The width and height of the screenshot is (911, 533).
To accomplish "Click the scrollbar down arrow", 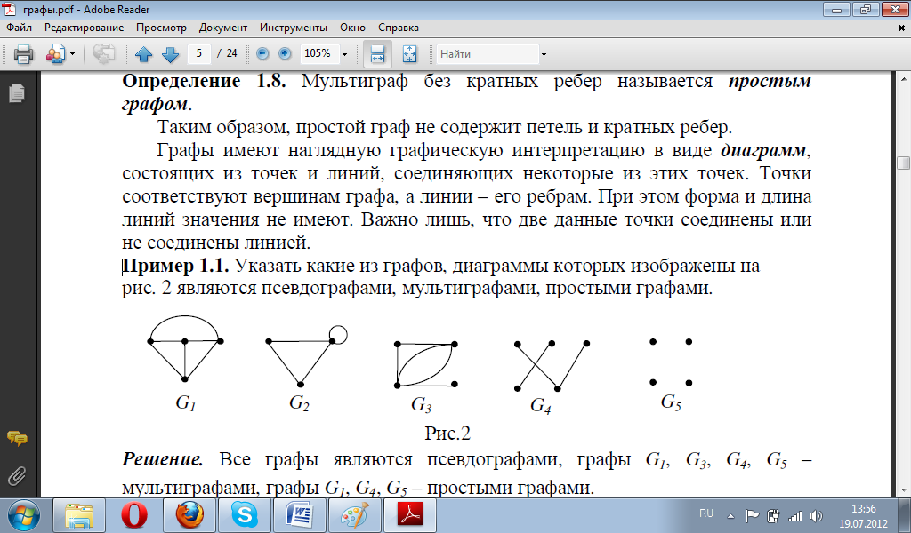I will pyautogui.click(x=904, y=490).
